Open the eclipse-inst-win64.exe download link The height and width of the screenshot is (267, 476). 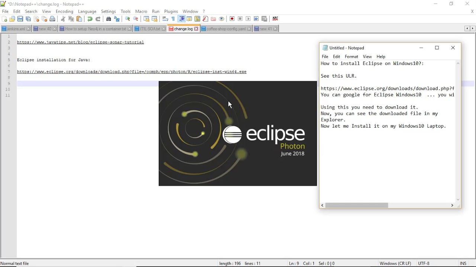point(132,72)
